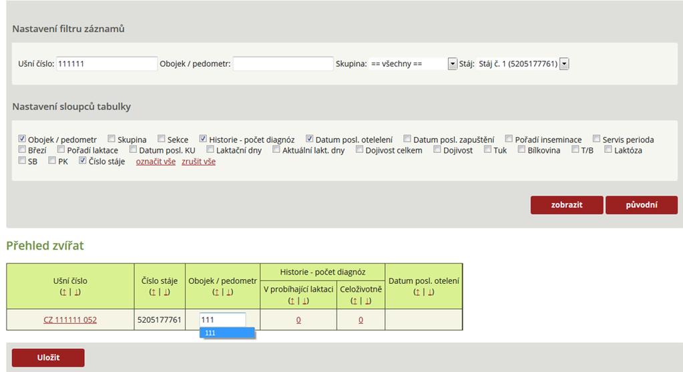Check the Bílkovina checkbox
The width and height of the screenshot is (683, 372).
[x=521, y=150]
